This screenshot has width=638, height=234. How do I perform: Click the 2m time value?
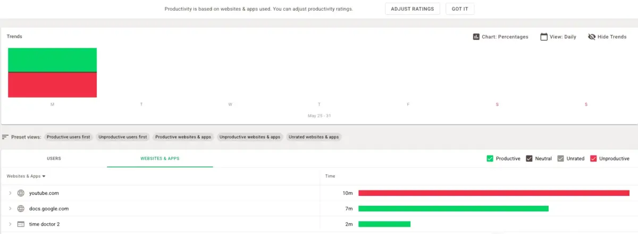click(x=349, y=224)
